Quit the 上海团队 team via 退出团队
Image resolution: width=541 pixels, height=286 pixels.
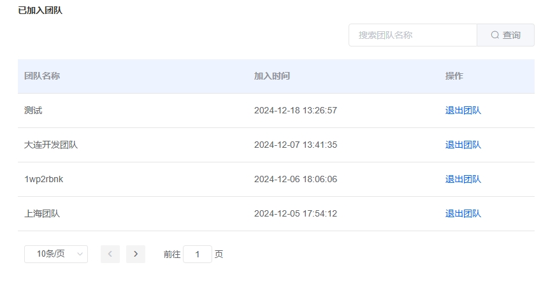point(463,214)
